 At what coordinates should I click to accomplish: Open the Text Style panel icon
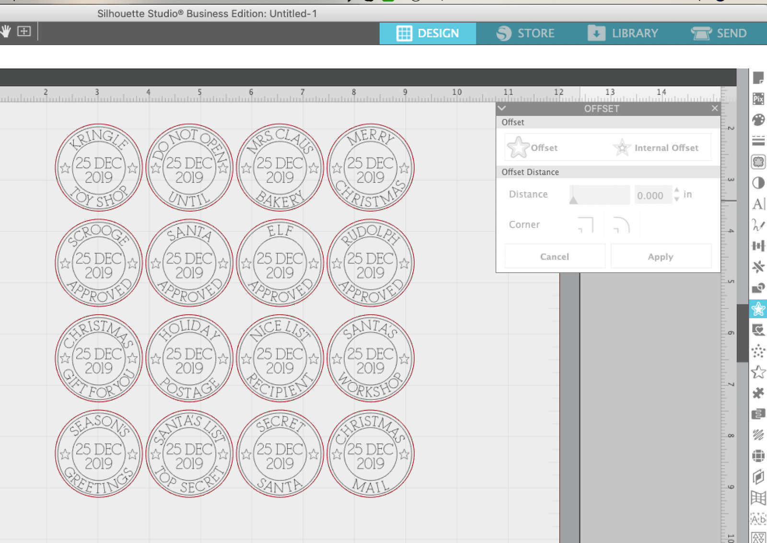[x=758, y=204]
